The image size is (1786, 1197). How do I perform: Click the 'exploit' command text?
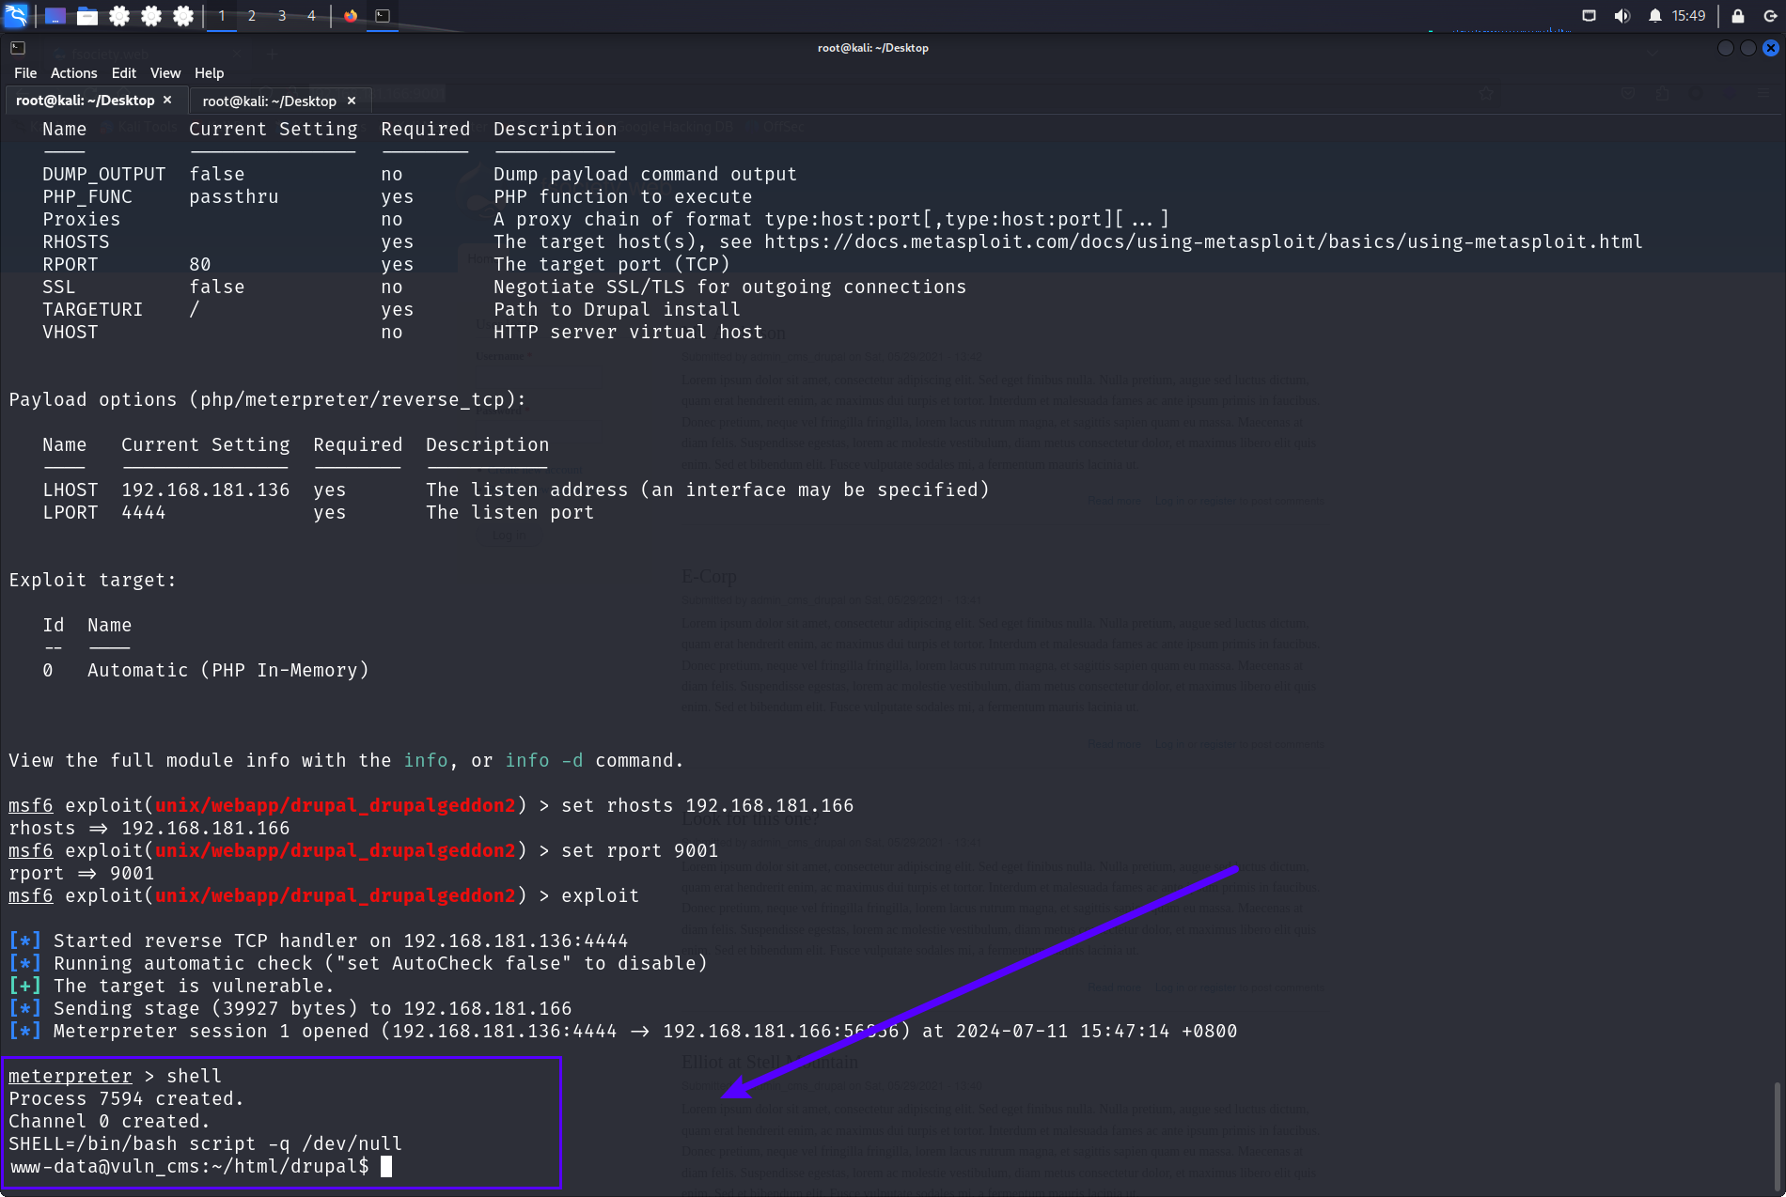coord(600,895)
